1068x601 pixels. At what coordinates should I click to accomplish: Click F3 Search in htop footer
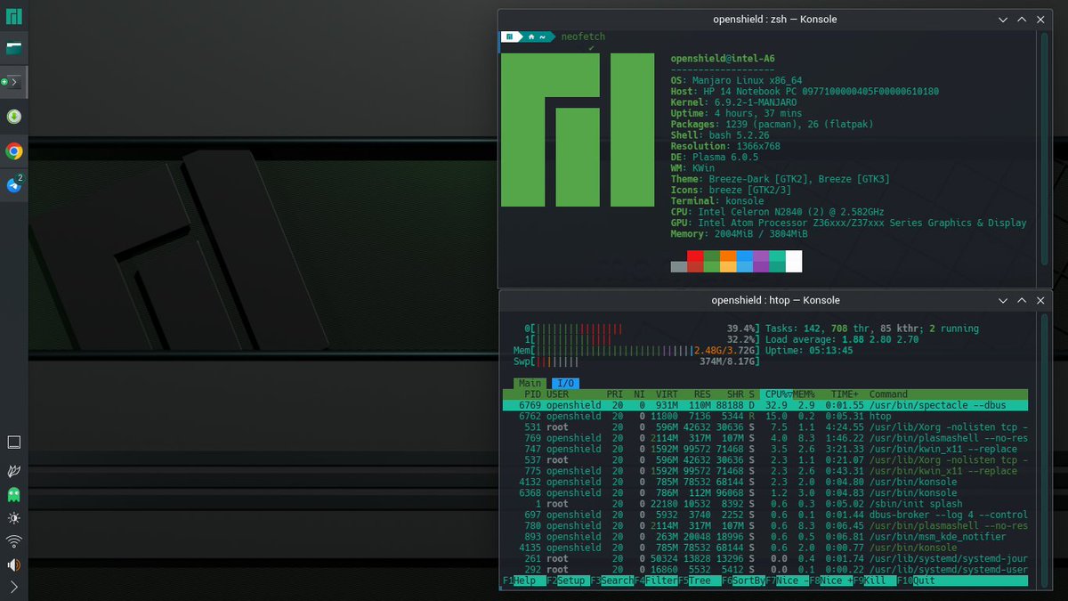click(612, 581)
